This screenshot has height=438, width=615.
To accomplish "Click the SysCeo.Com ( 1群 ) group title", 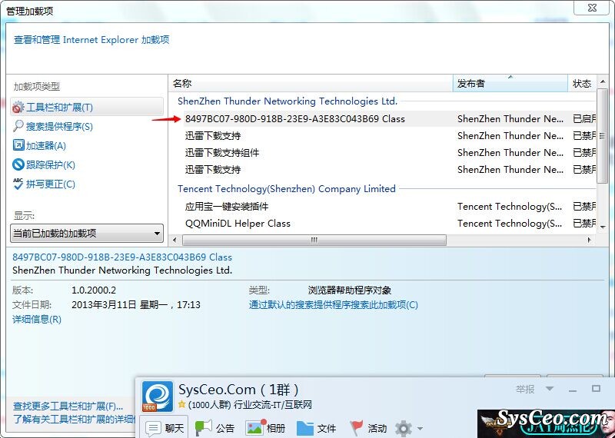I will pos(238,390).
